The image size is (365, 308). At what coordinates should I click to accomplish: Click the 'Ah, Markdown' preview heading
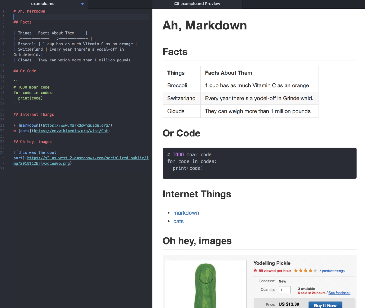(x=204, y=25)
